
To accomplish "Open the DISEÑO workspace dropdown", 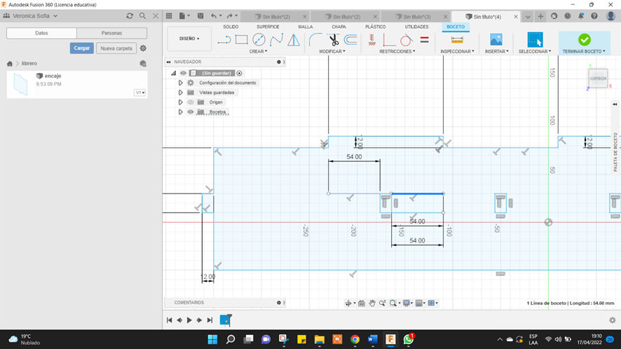I will click(x=189, y=39).
